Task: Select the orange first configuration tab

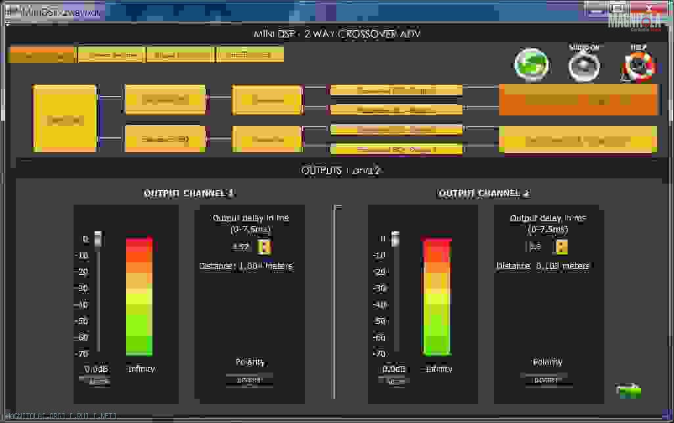Action: (x=42, y=55)
